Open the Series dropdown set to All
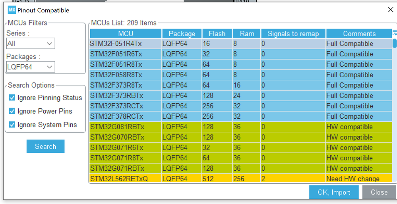397x204 pixels. pos(31,44)
